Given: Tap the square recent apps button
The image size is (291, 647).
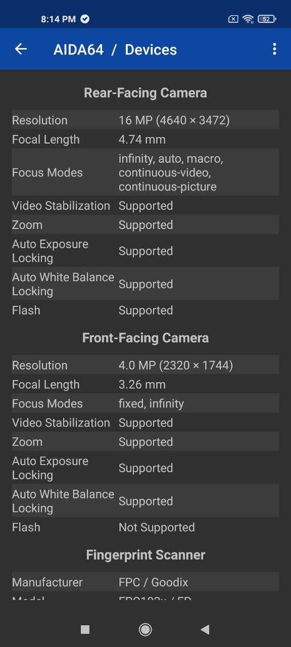Looking at the screenshot, I should [x=85, y=629].
